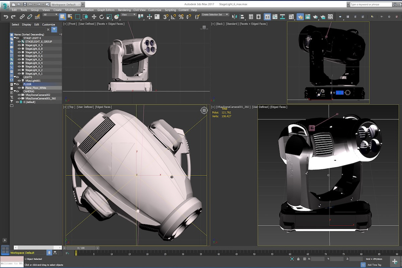Collapse the FLOOR layer
This screenshot has width=402, height=268.
tap(15, 84)
